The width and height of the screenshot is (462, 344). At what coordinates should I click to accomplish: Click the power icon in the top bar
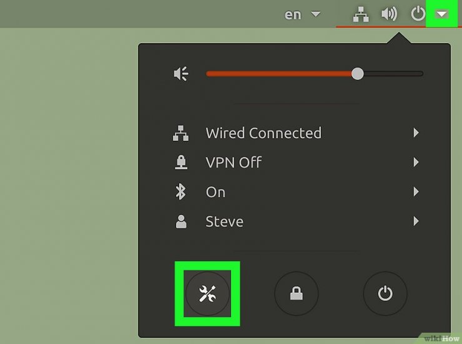tap(418, 14)
